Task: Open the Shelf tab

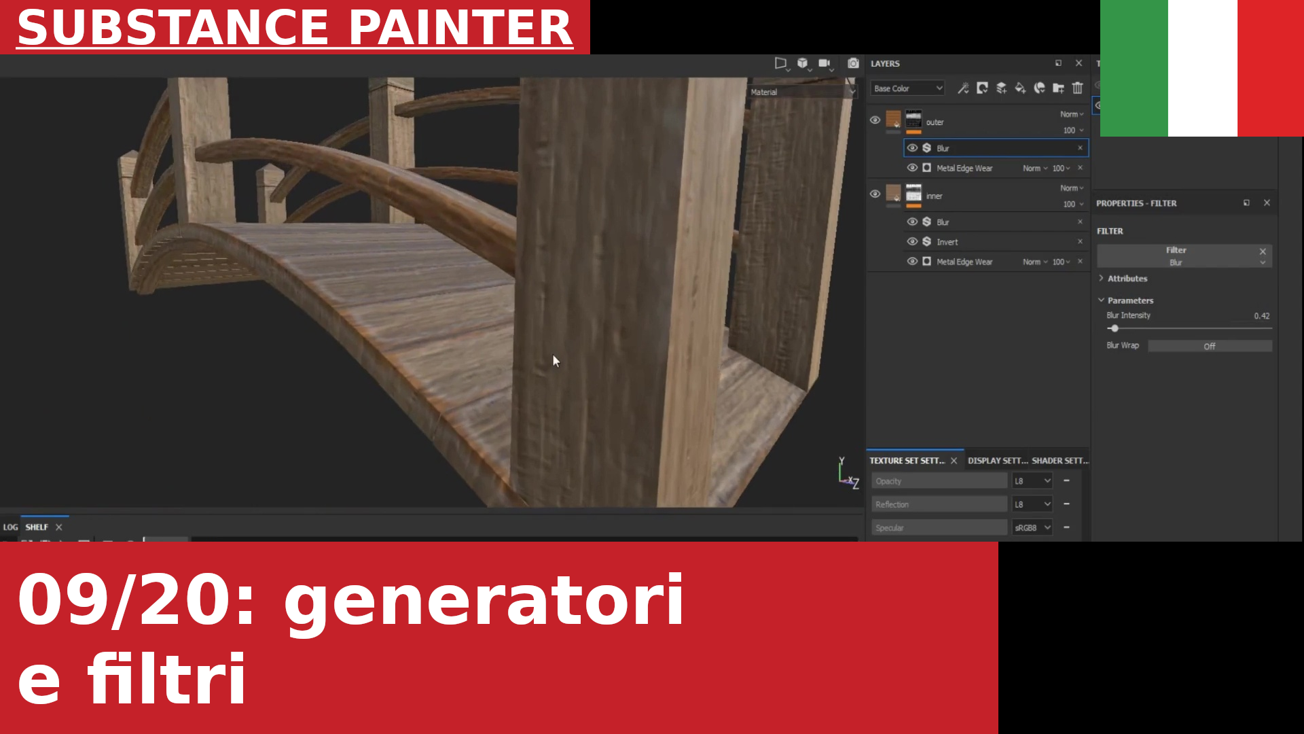Action: click(x=37, y=527)
